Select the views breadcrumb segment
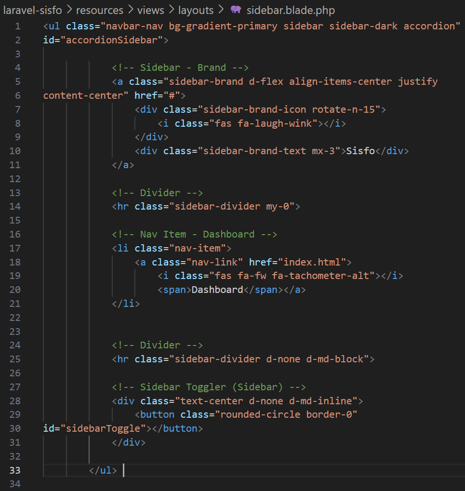Viewport: 465px width, 491px height. click(x=150, y=10)
